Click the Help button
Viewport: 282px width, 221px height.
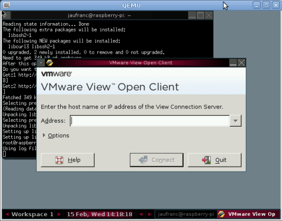click(68, 160)
